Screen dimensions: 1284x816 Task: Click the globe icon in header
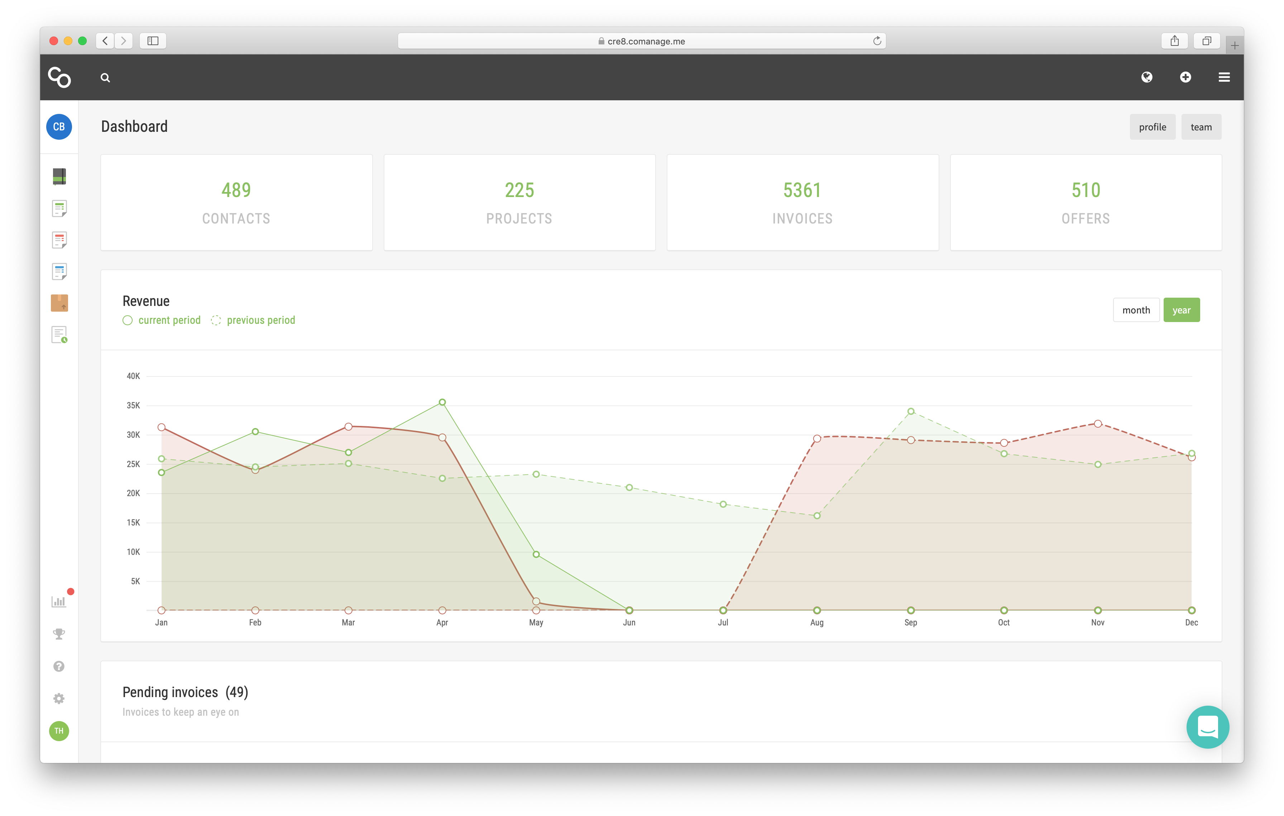click(1146, 77)
